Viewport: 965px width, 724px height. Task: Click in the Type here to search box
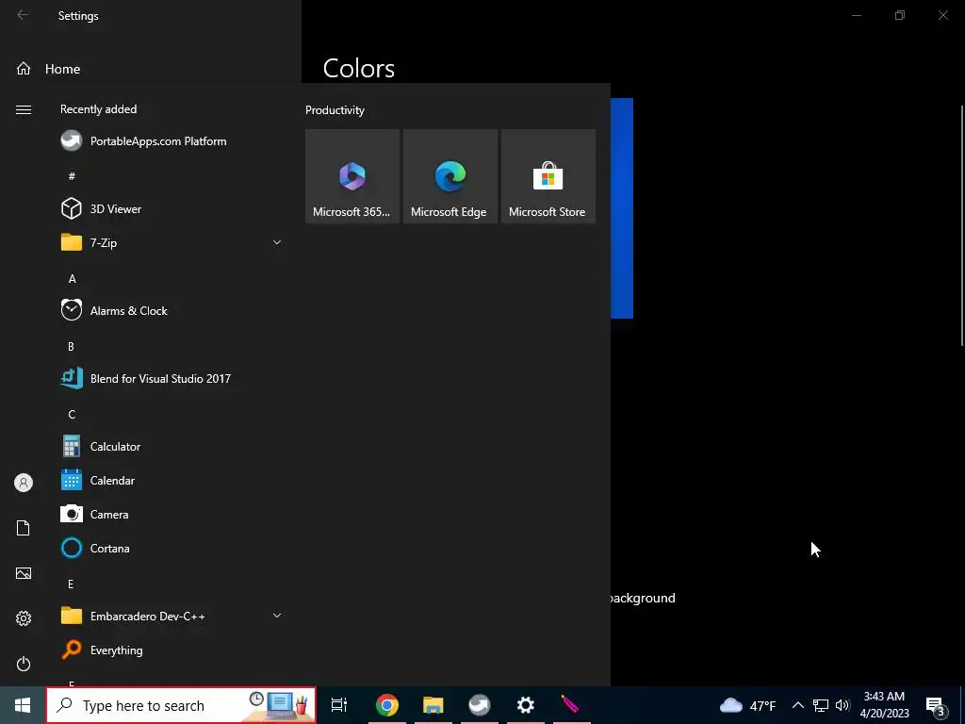coord(182,705)
